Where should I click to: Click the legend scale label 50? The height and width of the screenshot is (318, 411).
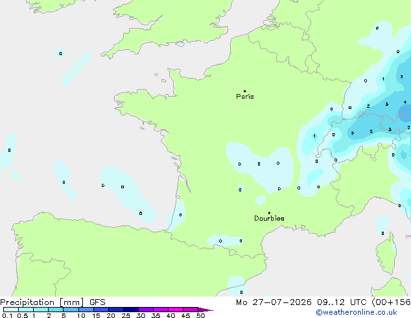click(200, 315)
